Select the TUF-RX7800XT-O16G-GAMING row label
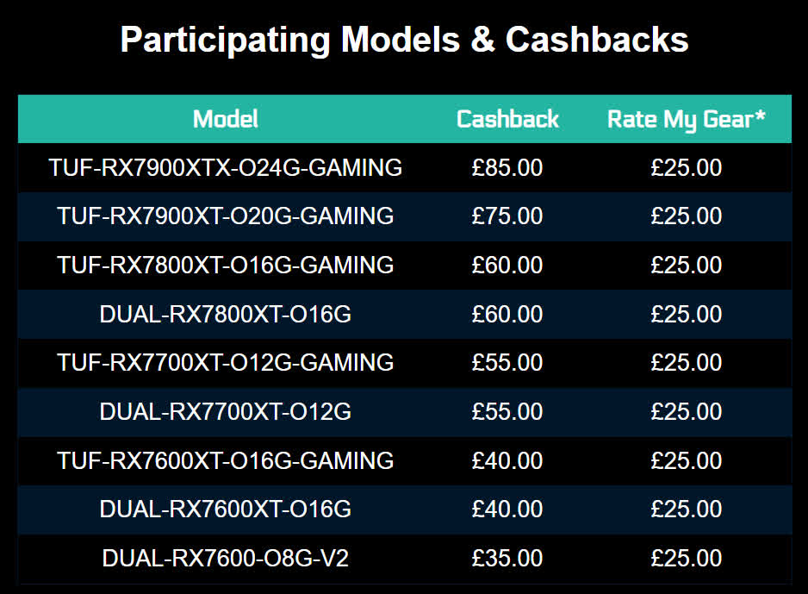This screenshot has height=594, width=808. 225,265
